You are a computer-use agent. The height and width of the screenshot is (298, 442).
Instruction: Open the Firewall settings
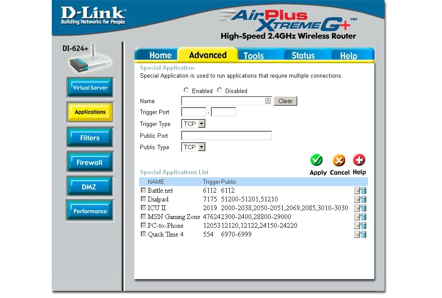tap(90, 162)
